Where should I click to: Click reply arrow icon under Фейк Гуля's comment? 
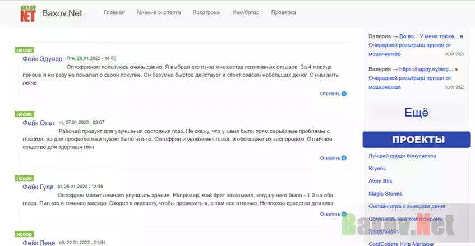[344, 214]
